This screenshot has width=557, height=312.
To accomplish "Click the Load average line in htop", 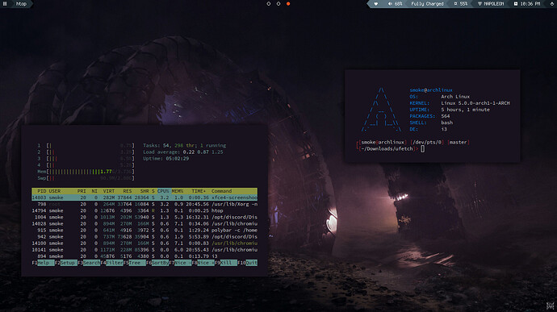I will tap(183, 152).
